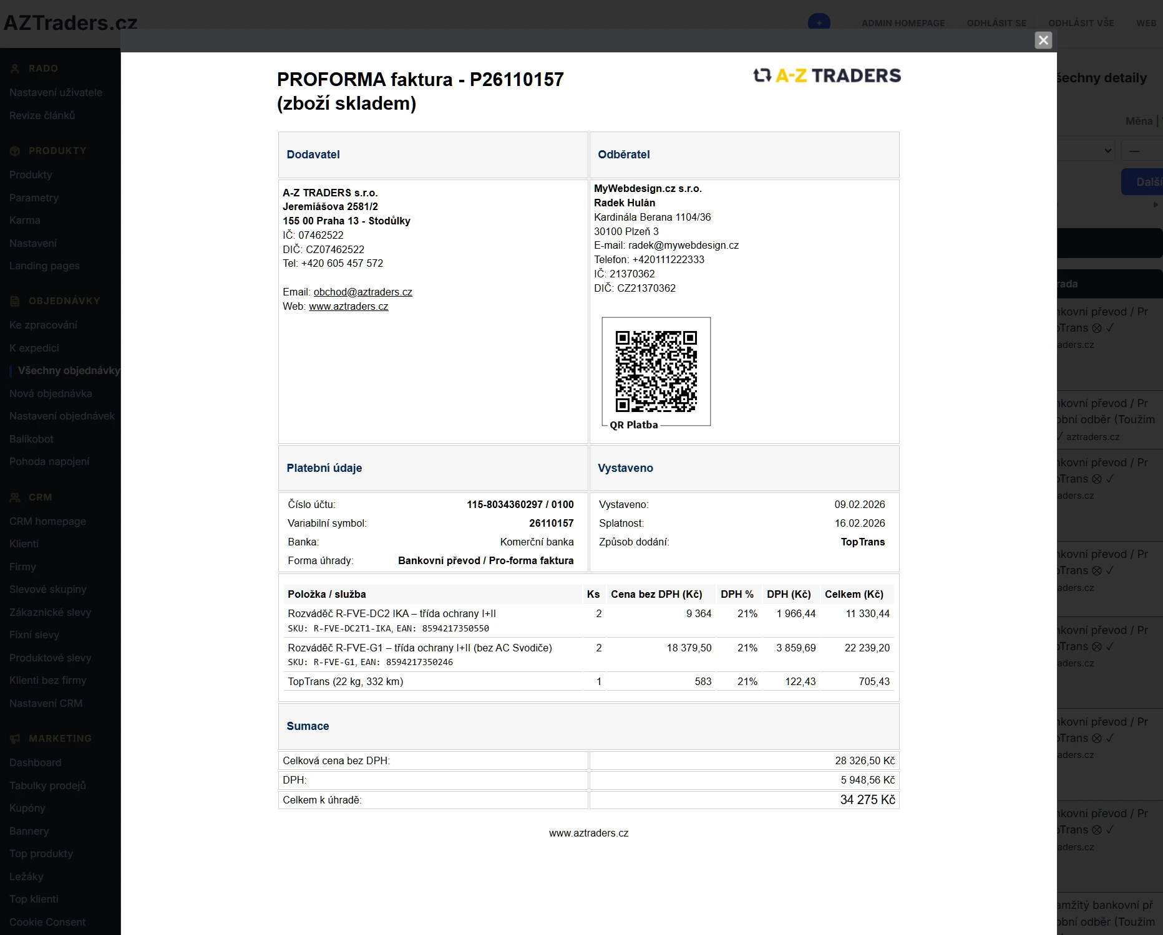The width and height of the screenshot is (1163, 935).
Task: Open Slevové skupiny in sidebar
Action: click(48, 589)
